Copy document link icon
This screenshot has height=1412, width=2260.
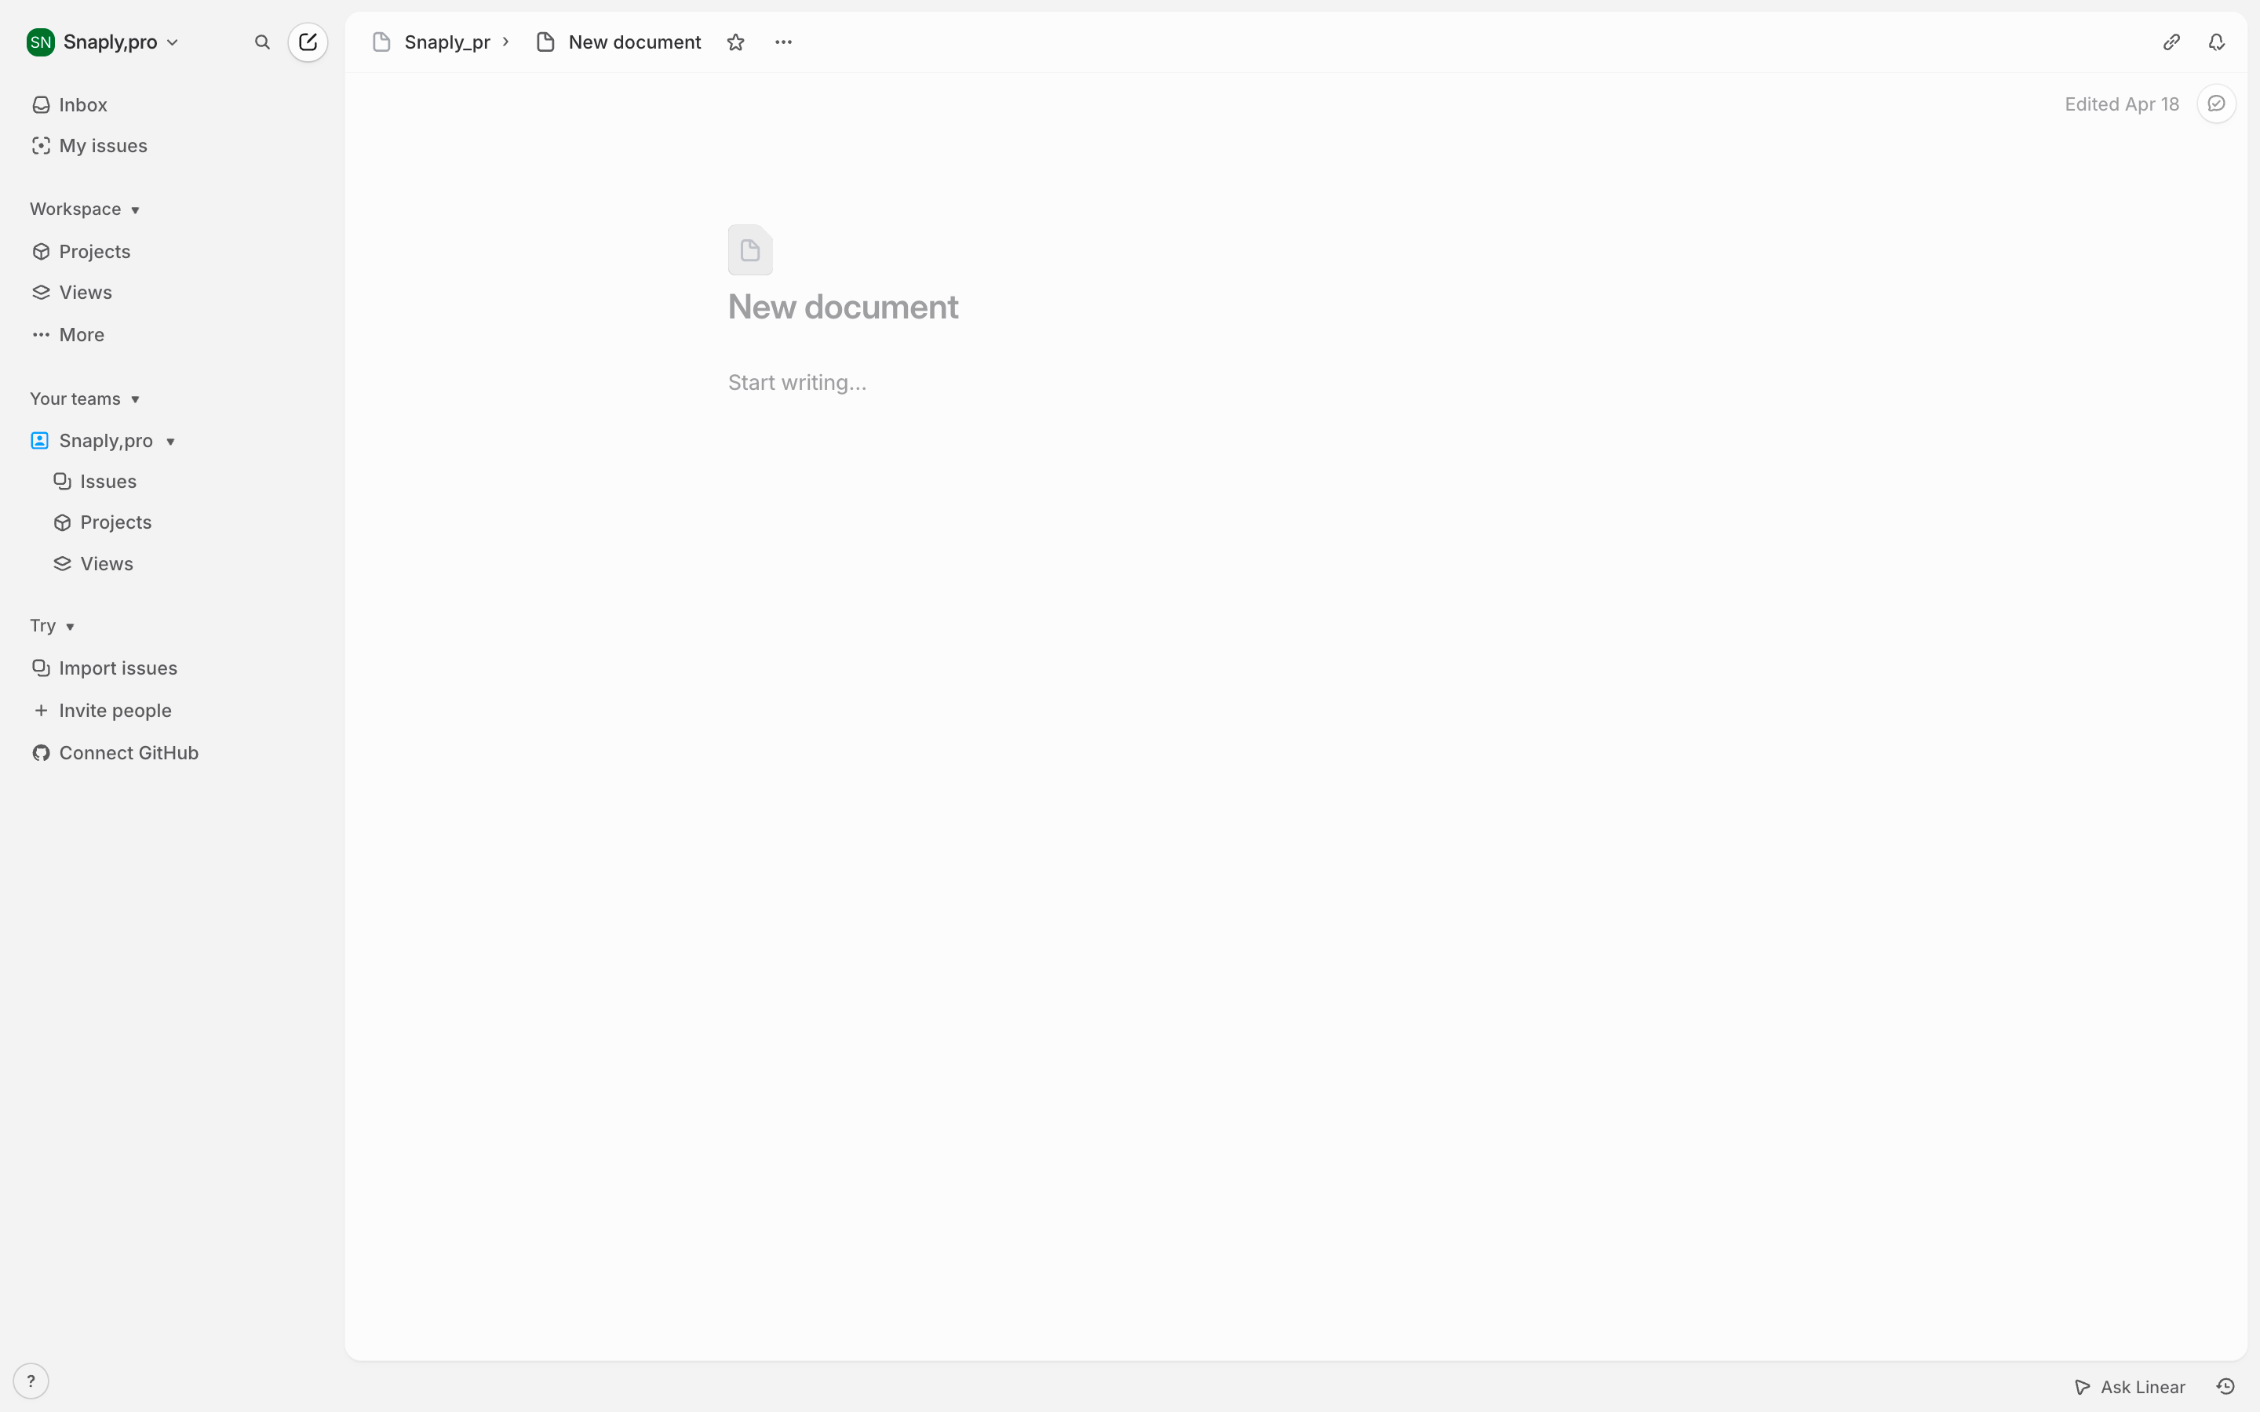(x=2171, y=42)
